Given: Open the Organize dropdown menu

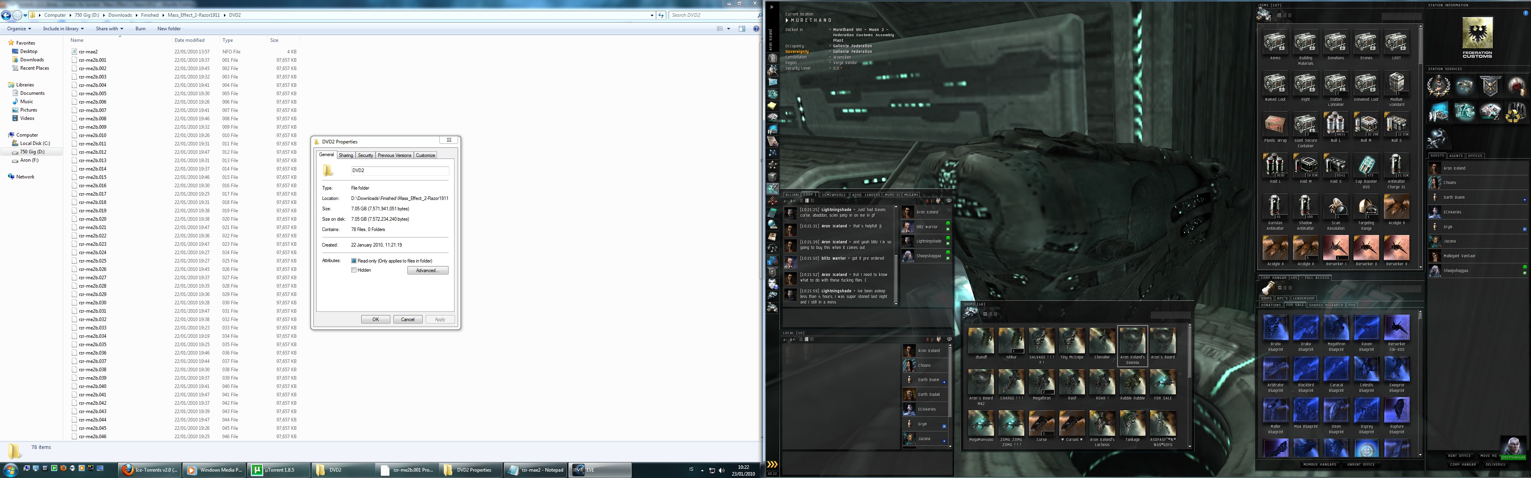Looking at the screenshot, I should [x=19, y=29].
